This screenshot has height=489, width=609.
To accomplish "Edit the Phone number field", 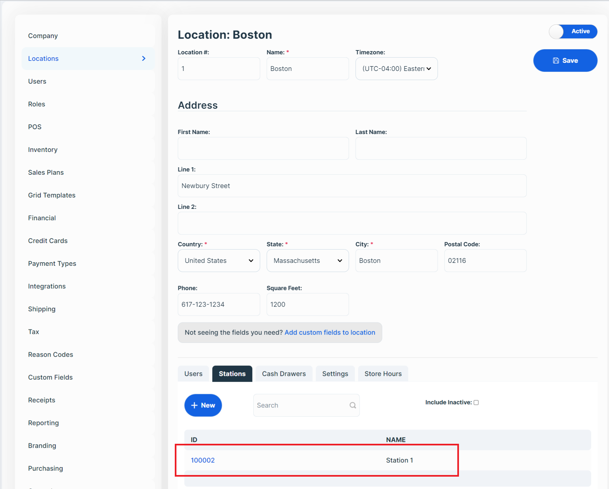I will pos(219,305).
